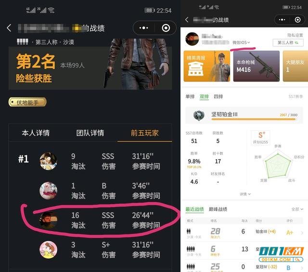Open the 精英周报 weekly report card
Image resolution: width=308 pixels, height=272 pixels.
(x=207, y=66)
